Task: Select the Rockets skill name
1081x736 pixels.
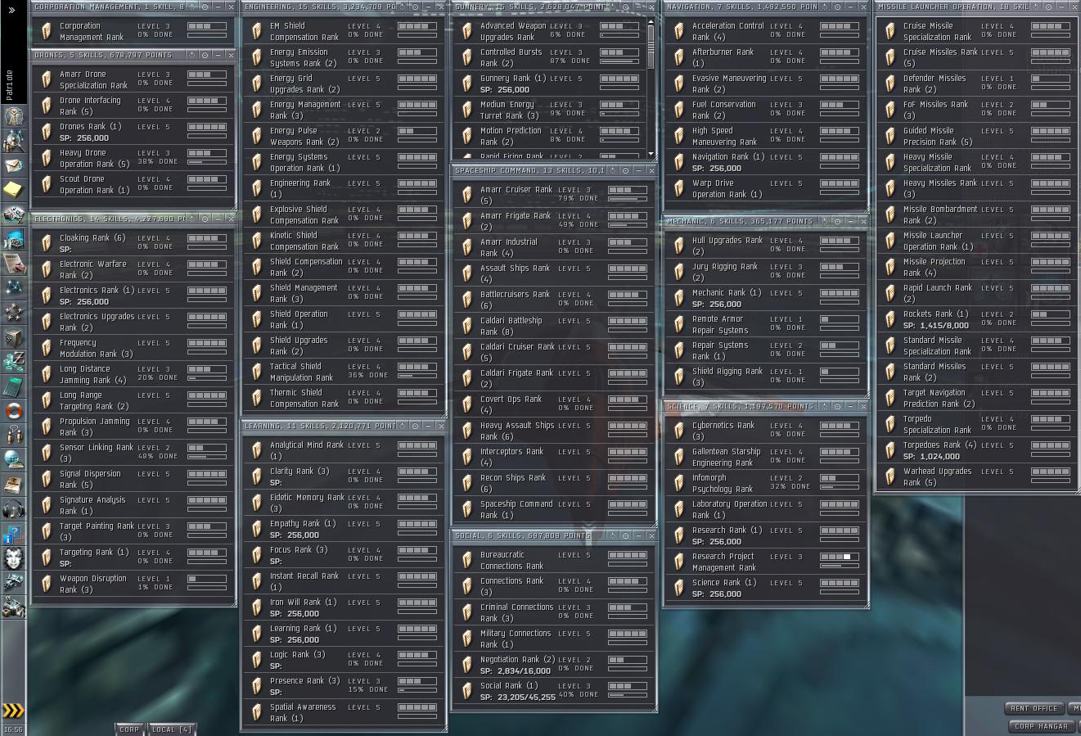Action: click(x=935, y=314)
